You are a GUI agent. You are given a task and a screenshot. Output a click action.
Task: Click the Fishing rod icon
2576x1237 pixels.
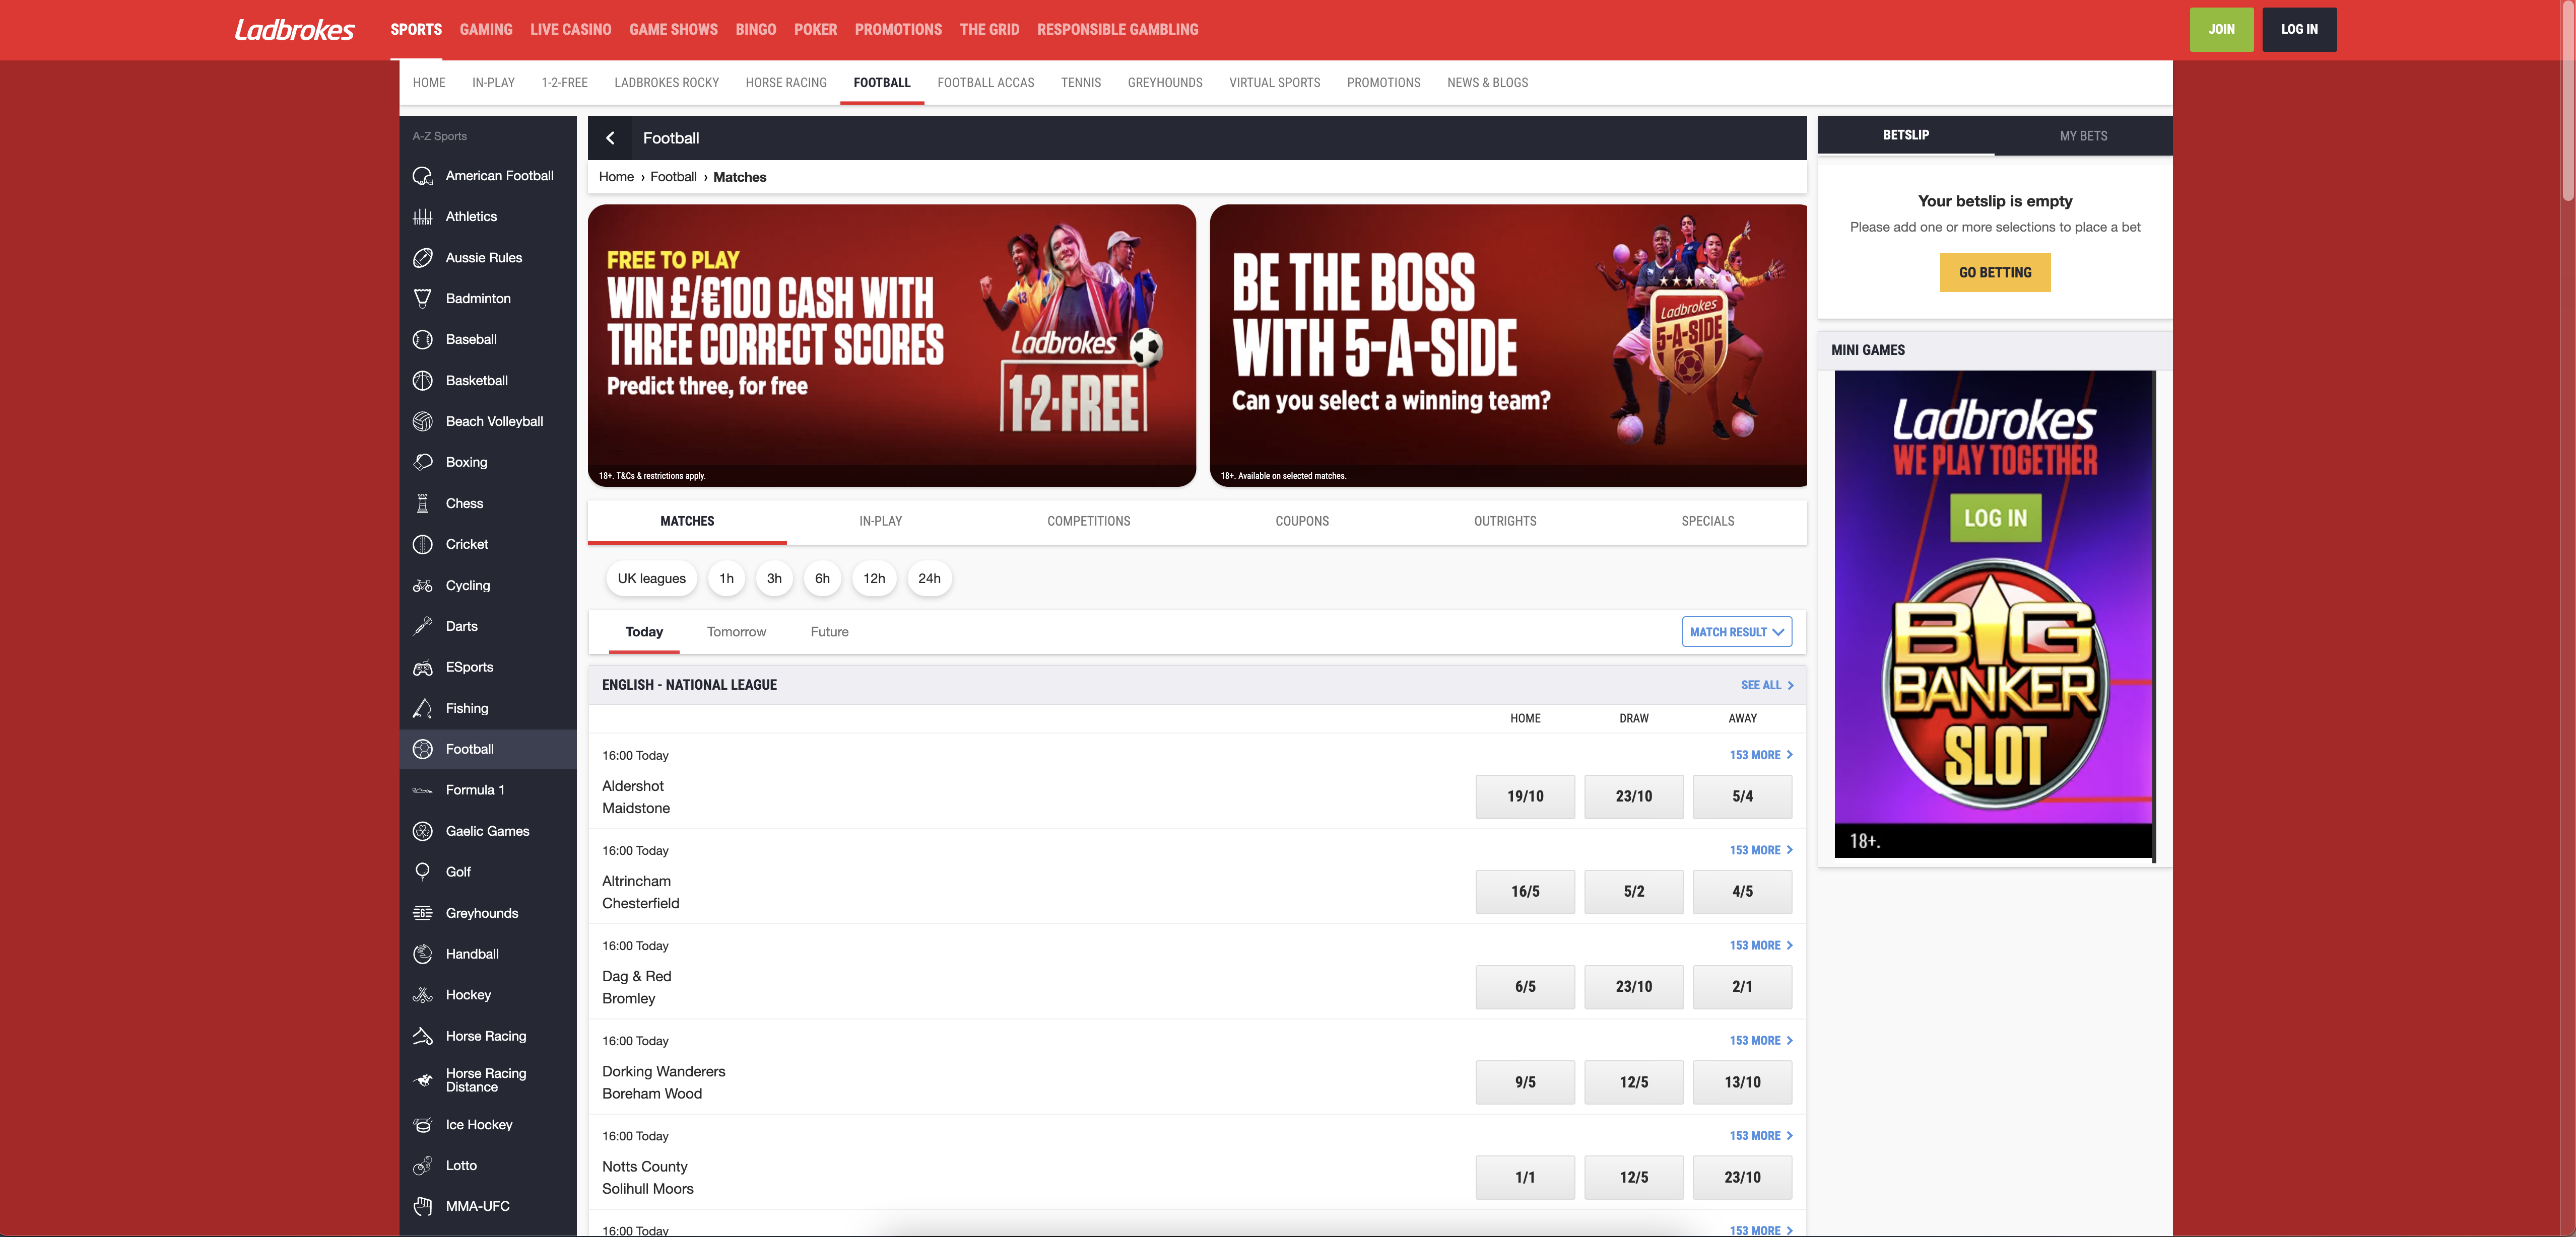pyautogui.click(x=423, y=708)
